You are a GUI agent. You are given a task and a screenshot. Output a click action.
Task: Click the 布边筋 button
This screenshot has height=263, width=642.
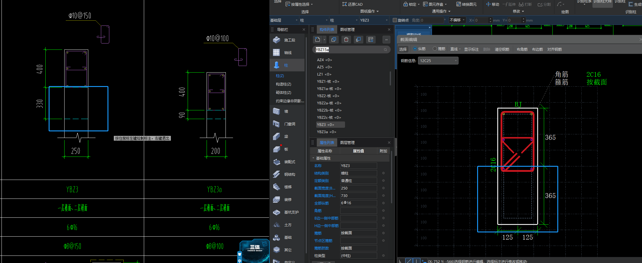pos(537,49)
